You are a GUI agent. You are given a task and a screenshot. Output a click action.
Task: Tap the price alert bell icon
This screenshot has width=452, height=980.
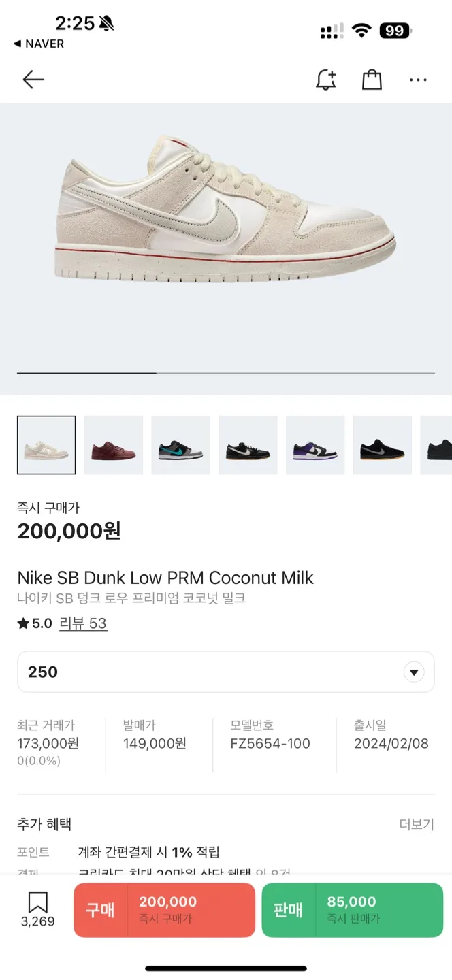326,80
